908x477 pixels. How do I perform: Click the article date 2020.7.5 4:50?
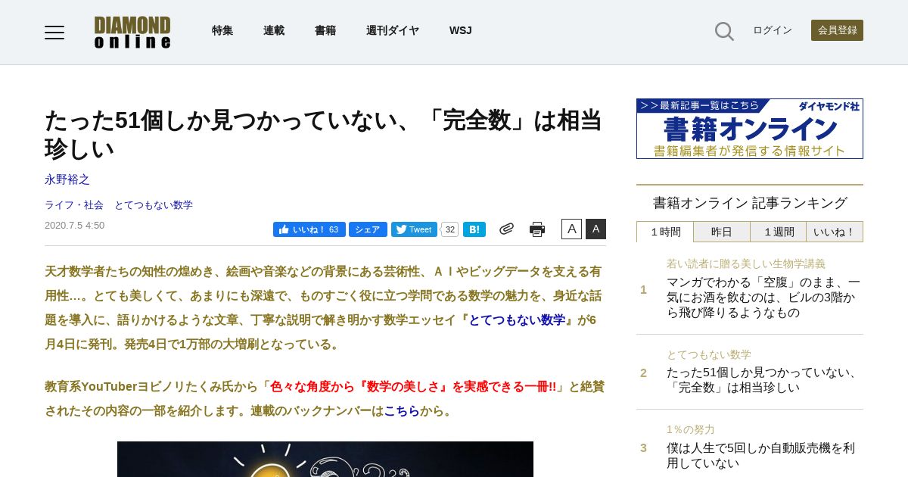pos(74,226)
